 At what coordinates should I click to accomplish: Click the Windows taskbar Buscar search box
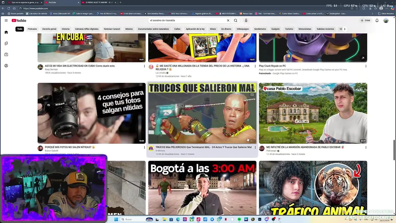137,219
